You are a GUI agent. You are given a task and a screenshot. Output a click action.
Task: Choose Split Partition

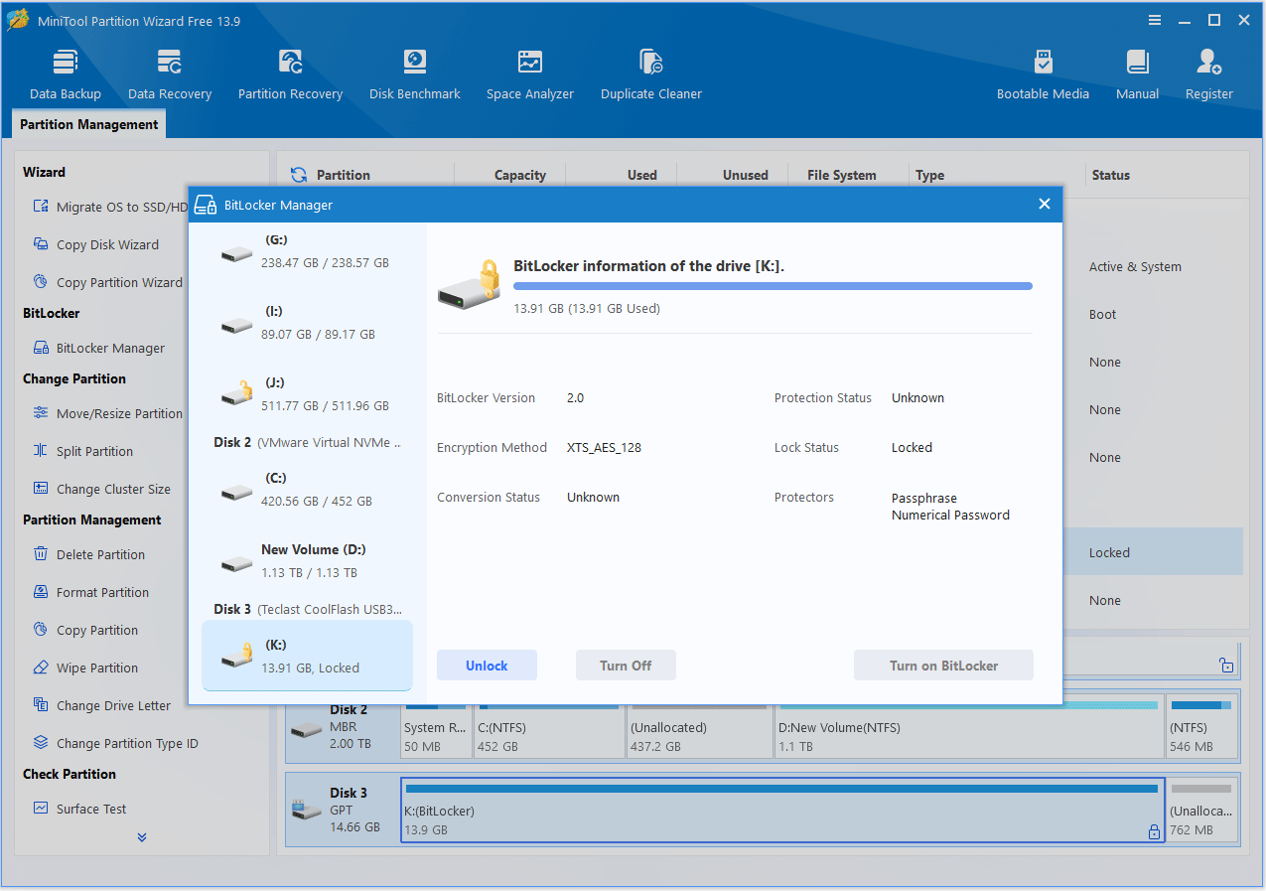[x=83, y=451]
